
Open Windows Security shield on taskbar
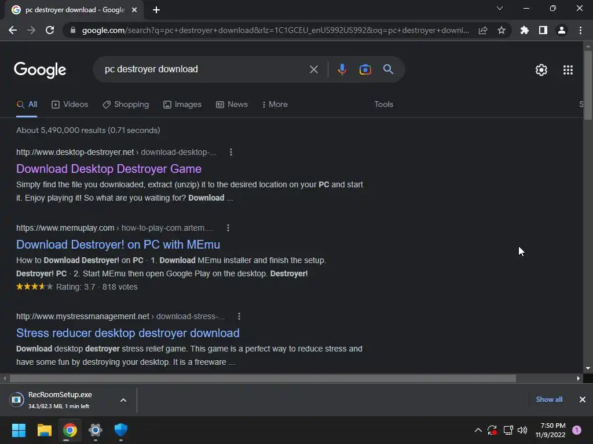(x=121, y=430)
